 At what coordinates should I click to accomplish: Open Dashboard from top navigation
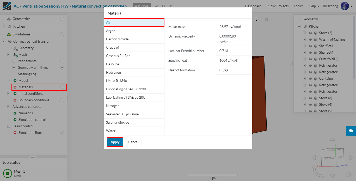(253, 6)
